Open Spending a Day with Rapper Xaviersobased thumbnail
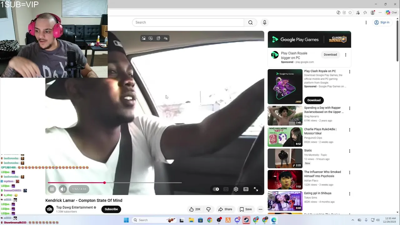The width and height of the screenshot is (400, 225). pos(285,116)
